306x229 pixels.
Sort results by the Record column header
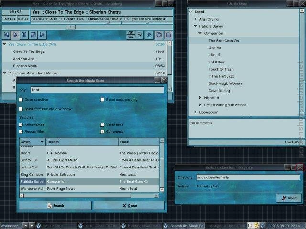tap(82, 142)
